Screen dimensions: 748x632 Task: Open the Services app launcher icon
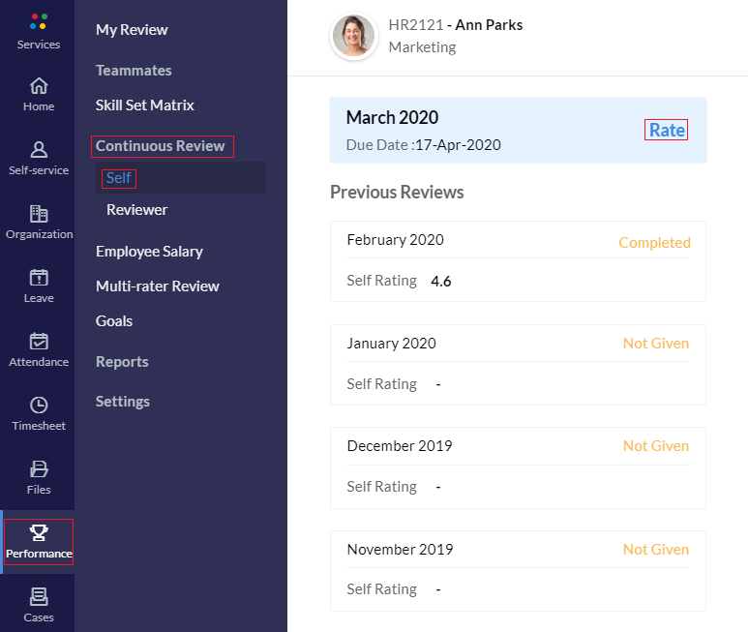click(x=38, y=22)
